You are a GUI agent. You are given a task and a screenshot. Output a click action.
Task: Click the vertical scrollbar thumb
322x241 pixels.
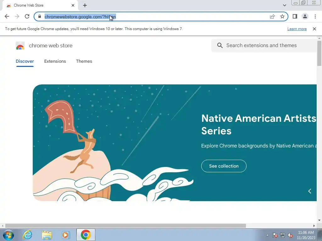pos(319,53)
